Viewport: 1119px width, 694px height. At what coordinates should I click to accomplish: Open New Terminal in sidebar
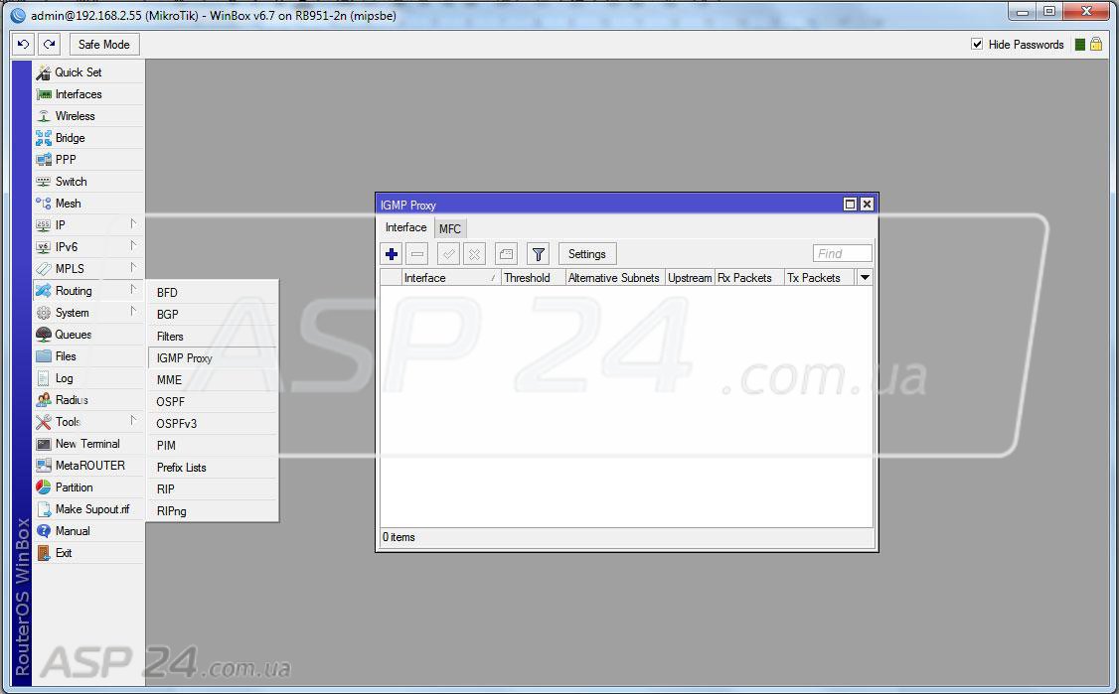pyautogui.click(x=86, y=444)
